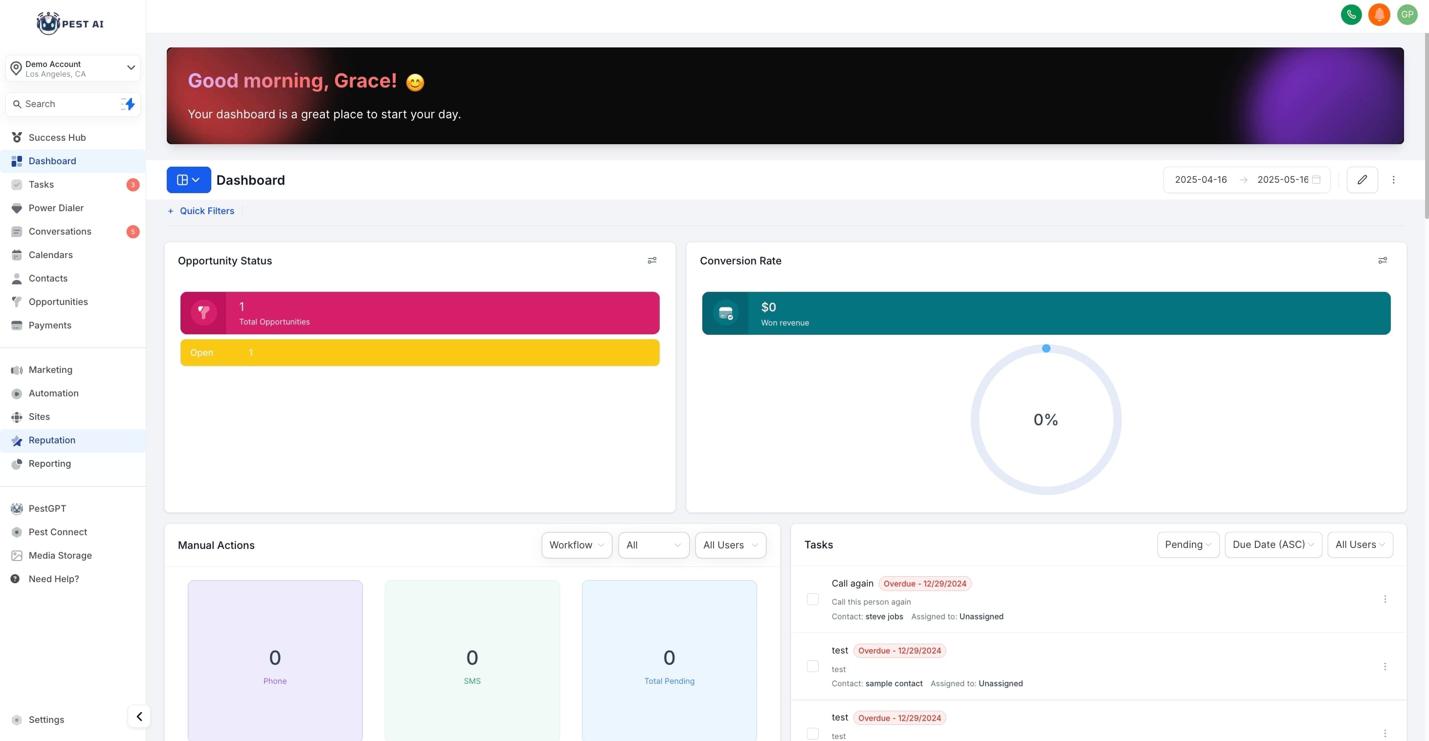The image size is (1429, 741).
Task: Click the lightning quick-action icon in search
Action: tap(128, 104)
